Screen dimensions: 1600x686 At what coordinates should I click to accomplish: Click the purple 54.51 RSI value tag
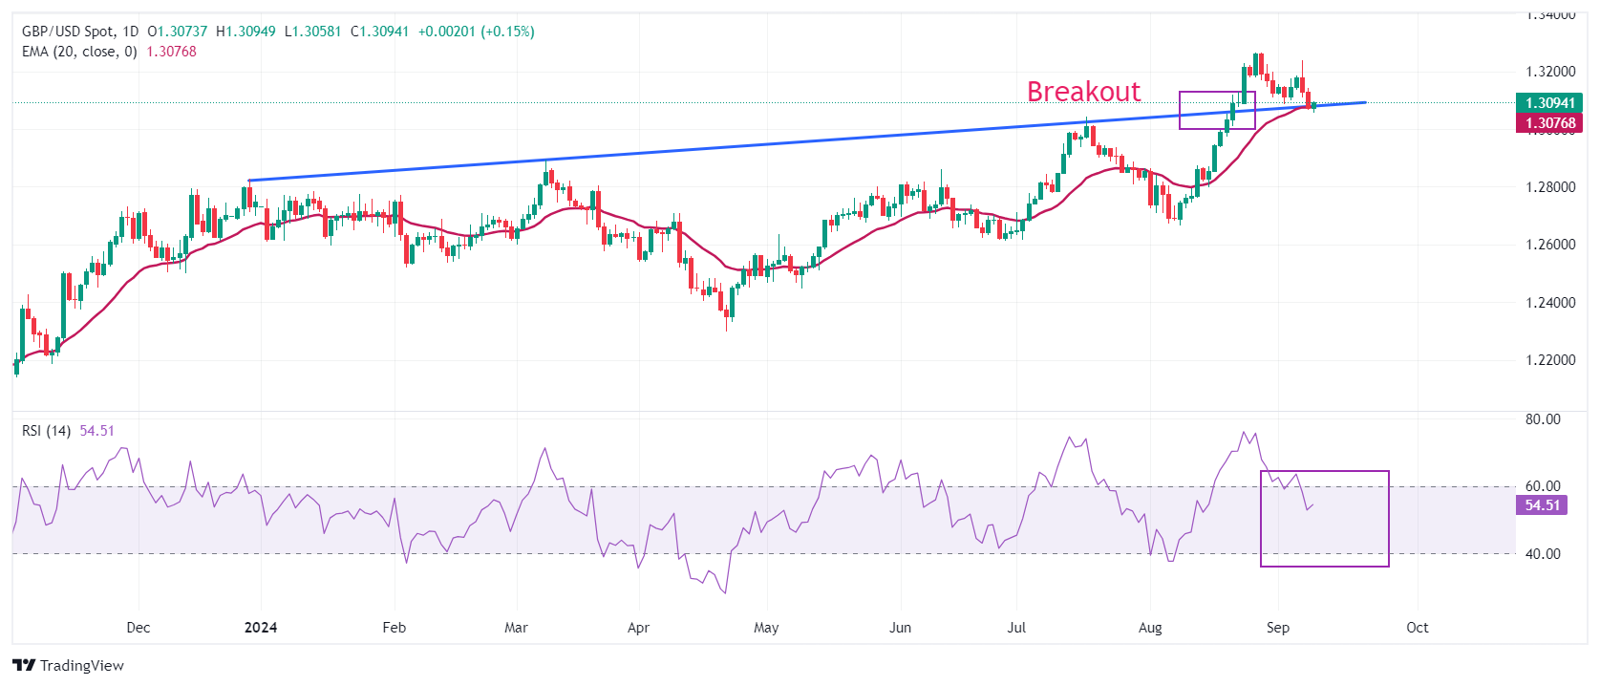(x=1541, y=505)
